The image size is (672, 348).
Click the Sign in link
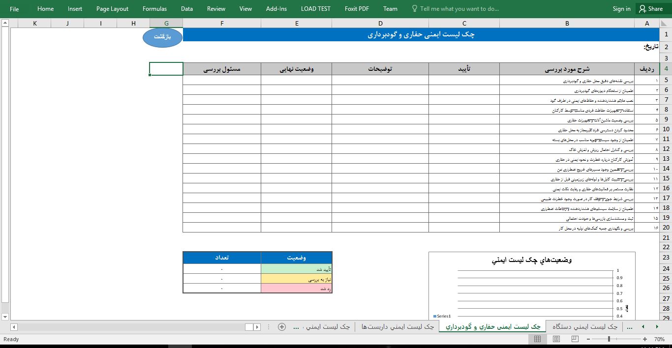[x=621, y=9]
